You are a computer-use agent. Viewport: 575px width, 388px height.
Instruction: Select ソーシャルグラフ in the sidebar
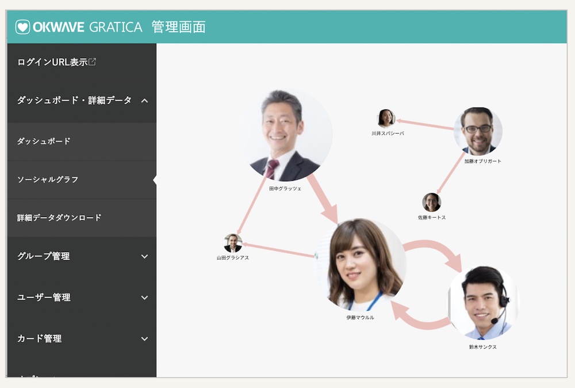point(48,180)
